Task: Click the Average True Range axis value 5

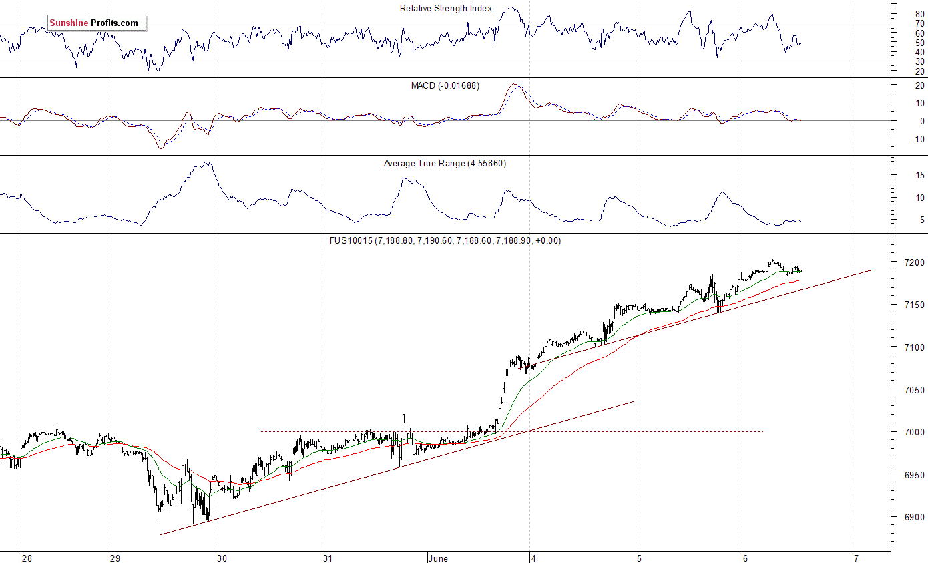Action: 922,220
